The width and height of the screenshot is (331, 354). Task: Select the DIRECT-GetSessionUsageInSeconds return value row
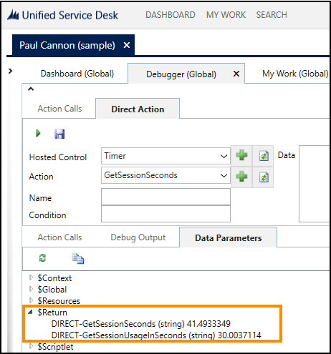point(156,335)
